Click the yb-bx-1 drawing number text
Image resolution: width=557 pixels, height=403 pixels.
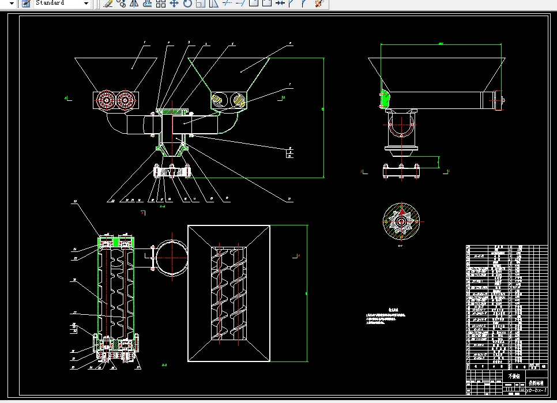point(537,390)
